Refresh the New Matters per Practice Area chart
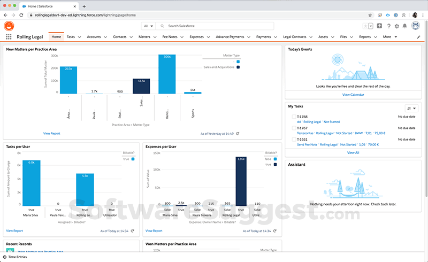The width and height of the screenshot is (428, 262). coord(238,134)
